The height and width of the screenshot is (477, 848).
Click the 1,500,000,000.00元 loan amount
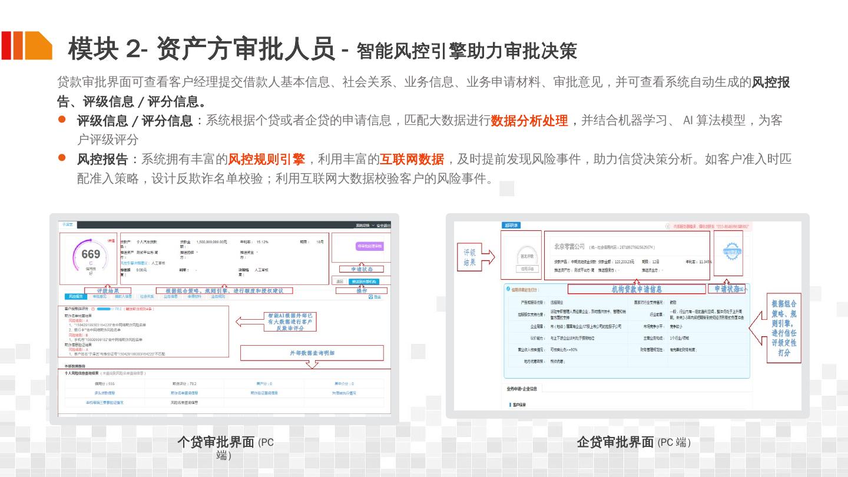click(x=211, y=242)
